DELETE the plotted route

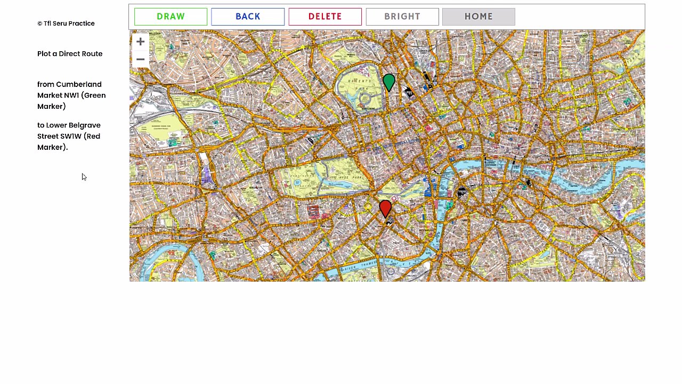tap(325, 17)
